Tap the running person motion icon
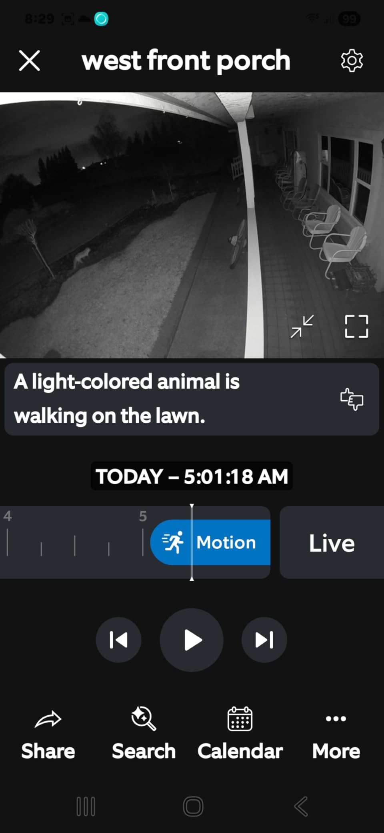This screenshot has width=384, height=833. tap(173, 542)
